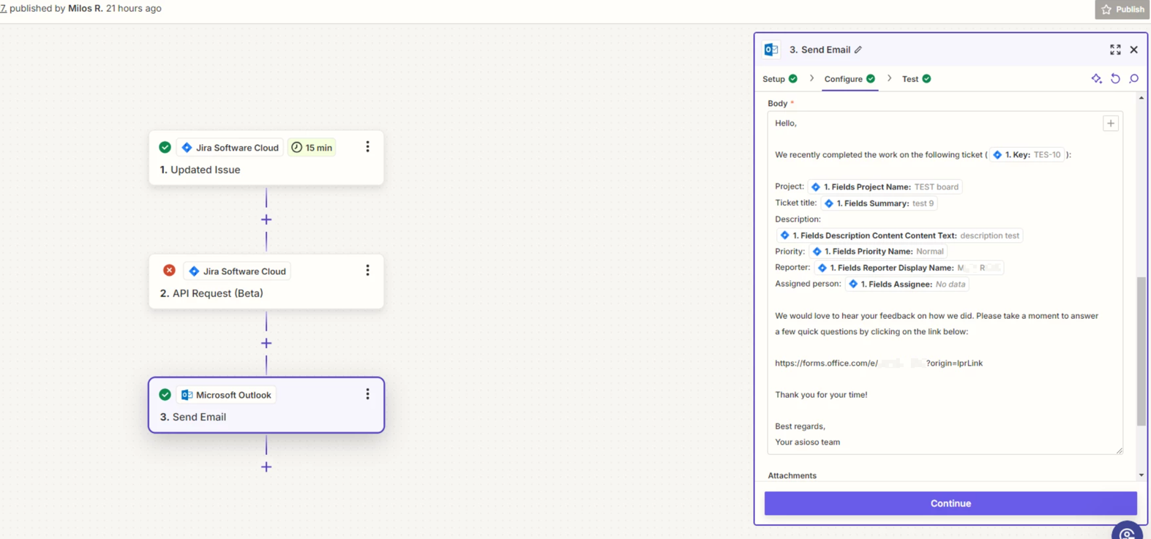
Task: Open three-dot menu on API Request step
Action: coord(367,271)
